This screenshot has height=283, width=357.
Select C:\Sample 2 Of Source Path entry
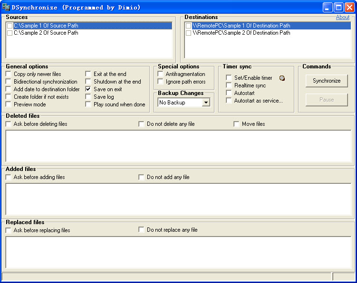click(x=46, y=33)
